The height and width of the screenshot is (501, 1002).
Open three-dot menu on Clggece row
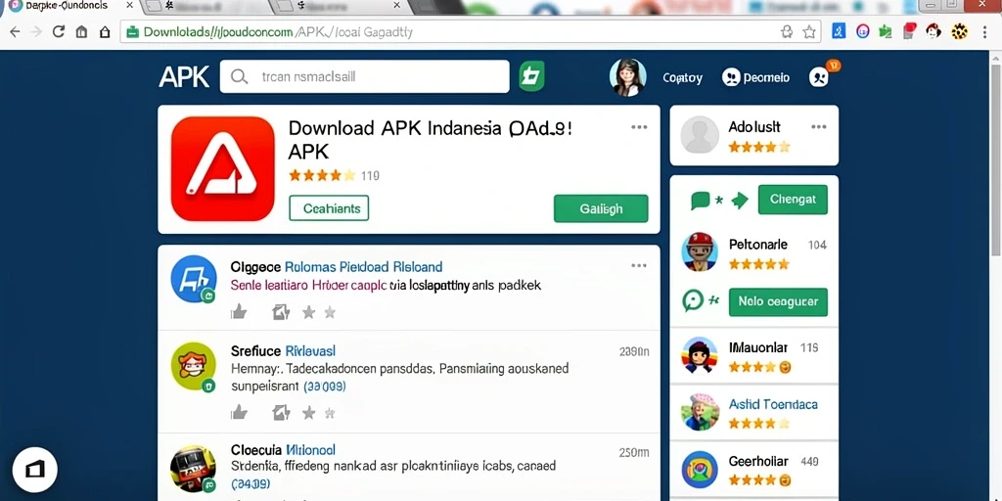639,265
